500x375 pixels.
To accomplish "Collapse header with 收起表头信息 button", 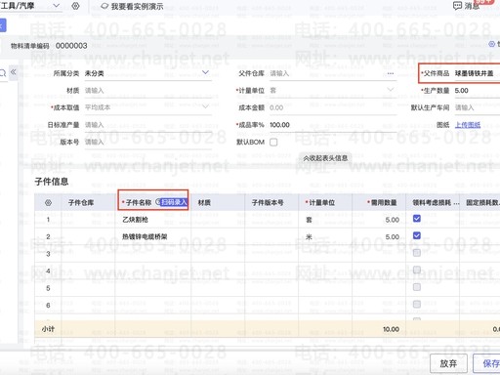I will [x=325, y=158].
